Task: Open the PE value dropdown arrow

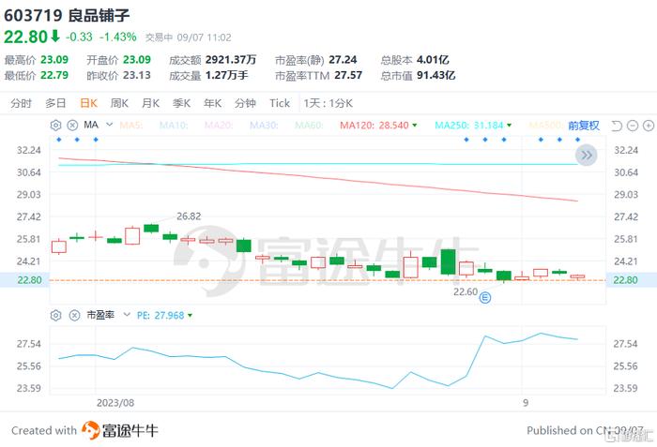Action: (190, 315)
